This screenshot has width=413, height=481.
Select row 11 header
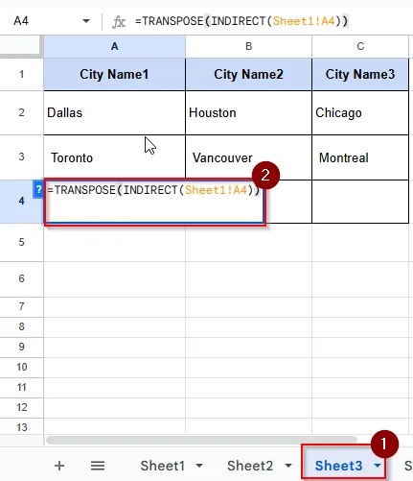[x=21, y=387]
